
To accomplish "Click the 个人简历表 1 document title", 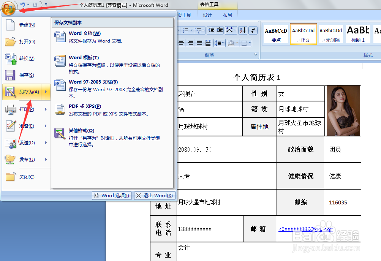I will (x=256, y=78).
